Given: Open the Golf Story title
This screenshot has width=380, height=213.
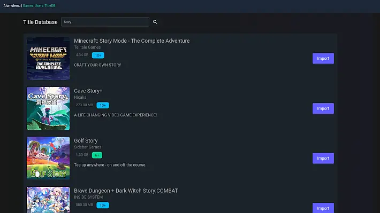Looking at the screenshot, I should (x=86, y=141).
